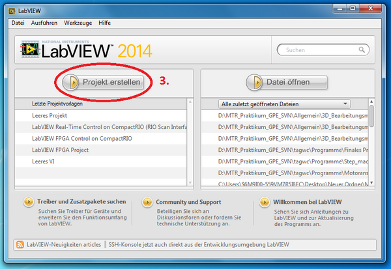Click the LabVIEW 2014 logo icon
Screen dimensions: 391x269
click(x=30, y=50)
